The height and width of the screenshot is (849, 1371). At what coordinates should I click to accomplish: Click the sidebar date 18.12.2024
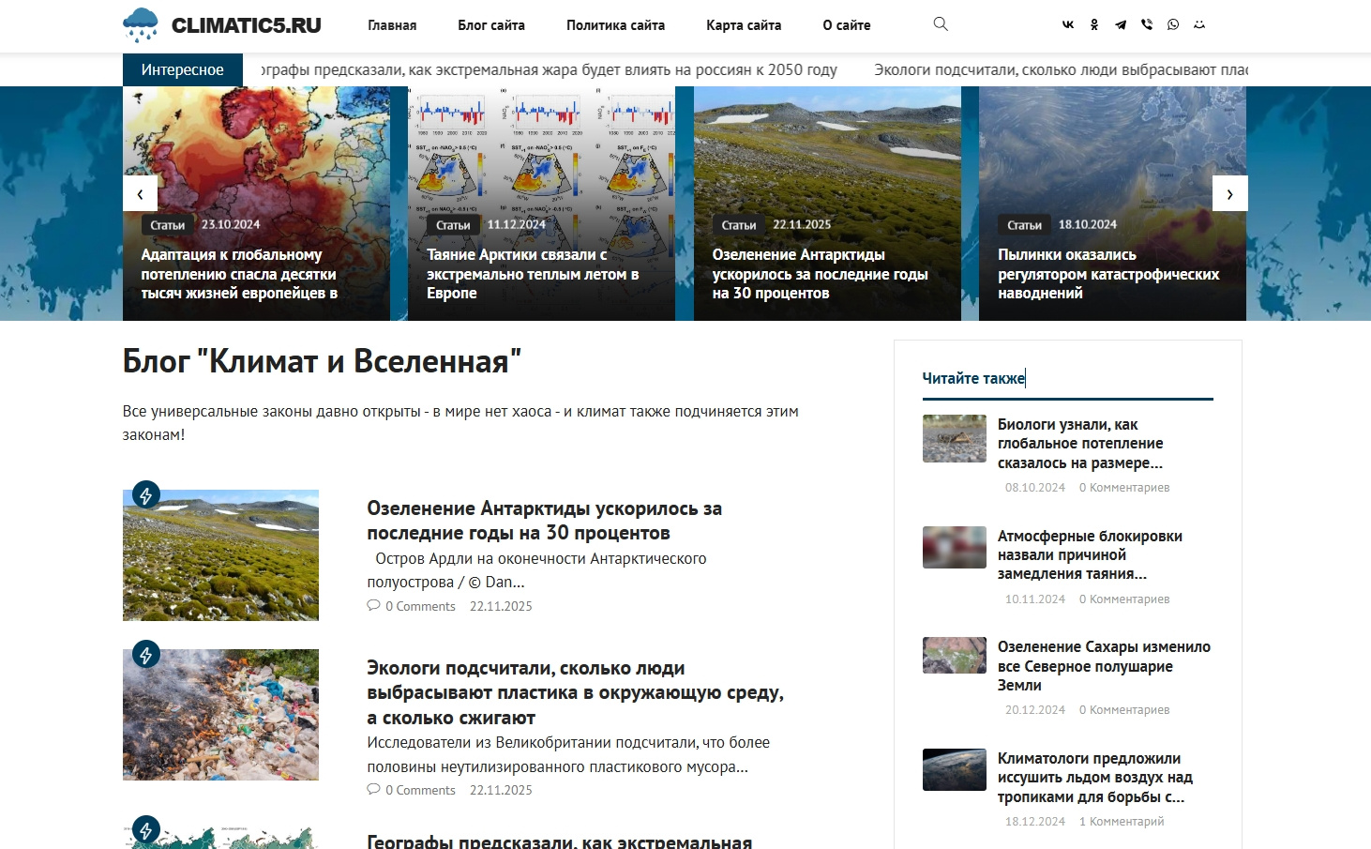pyautogui.click(x=1035, y=822)
